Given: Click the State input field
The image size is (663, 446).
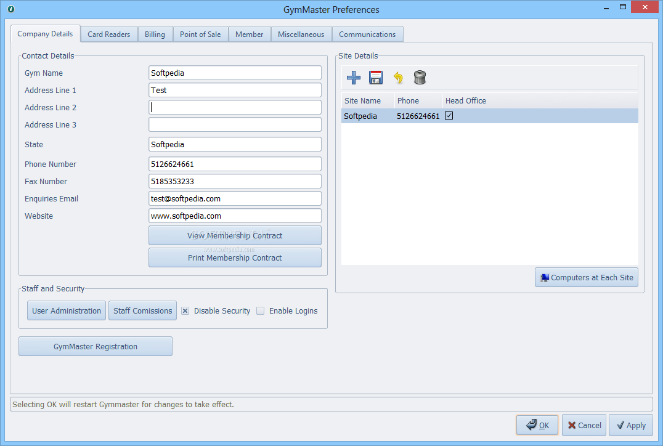Looking at the screenshot, I should coord(235,144).
